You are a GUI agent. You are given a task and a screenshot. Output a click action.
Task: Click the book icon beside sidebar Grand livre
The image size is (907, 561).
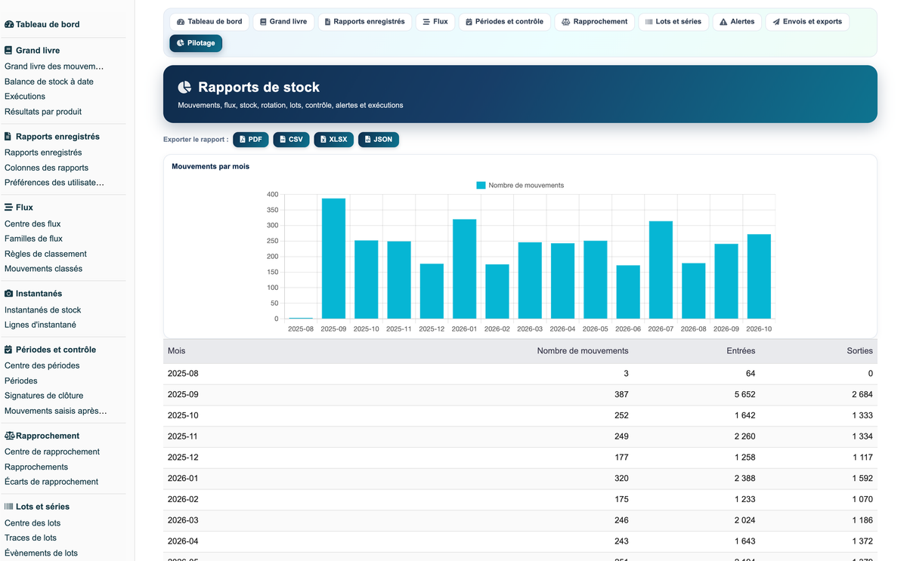tap(8, 51)
